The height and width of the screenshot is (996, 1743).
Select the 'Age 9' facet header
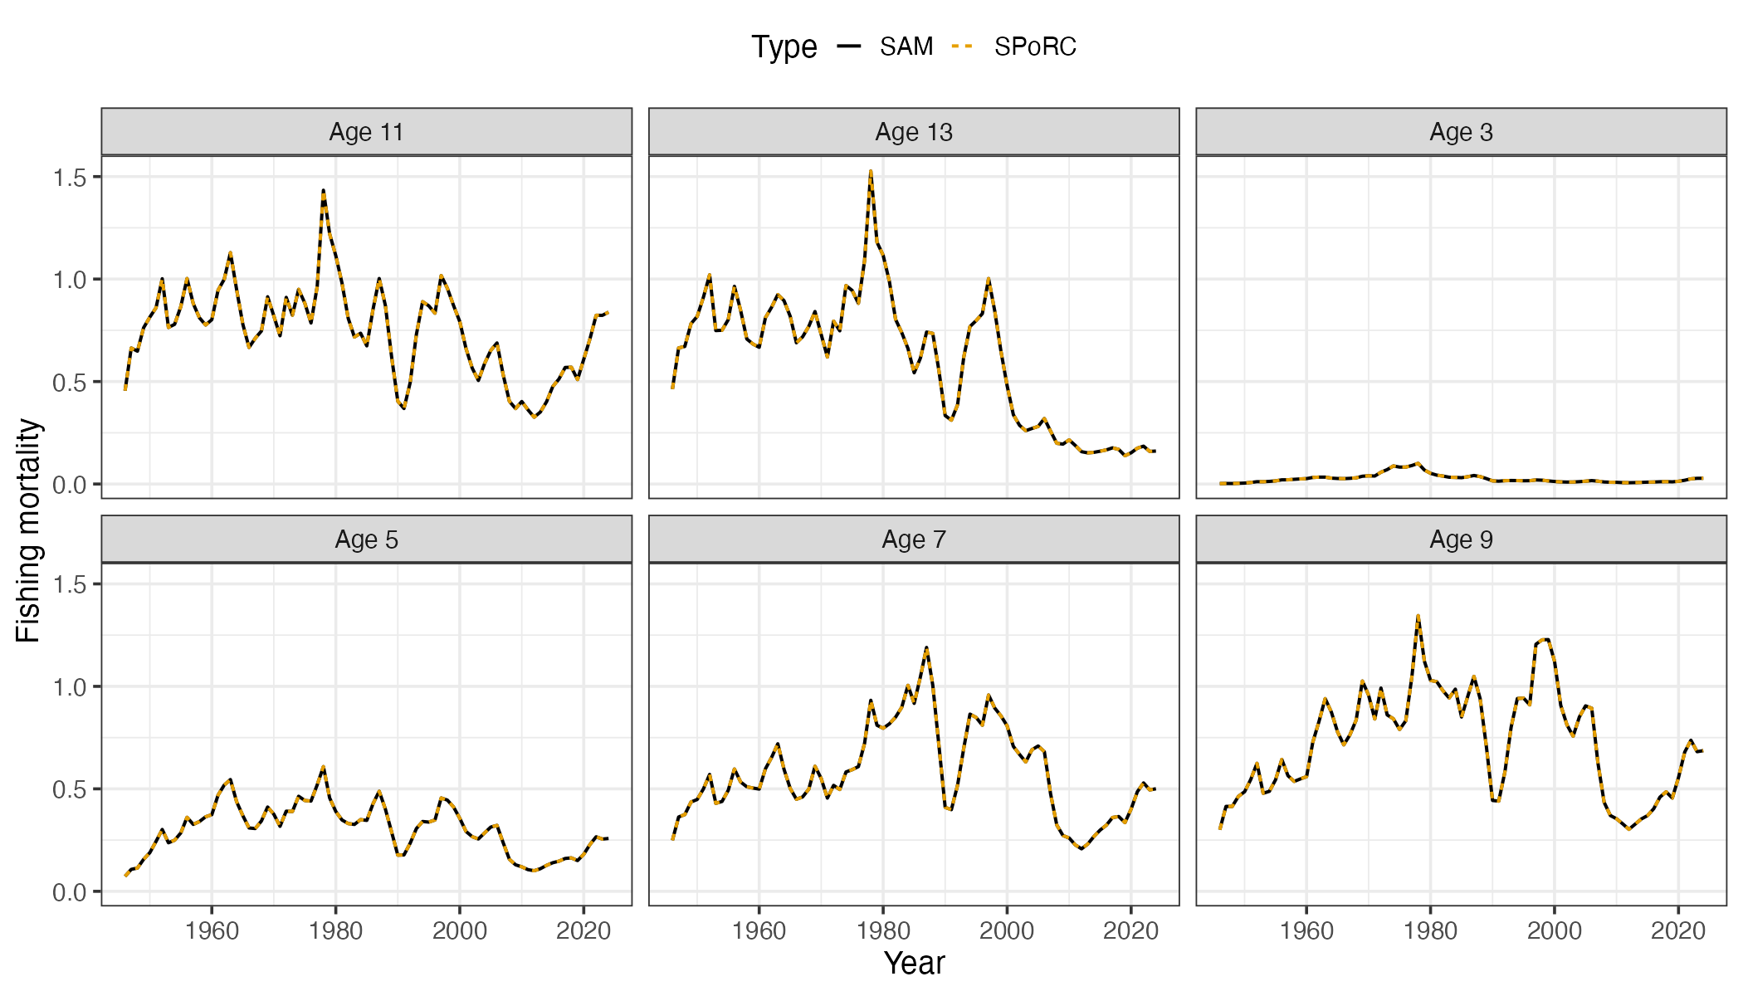[x=1461, y=539]
